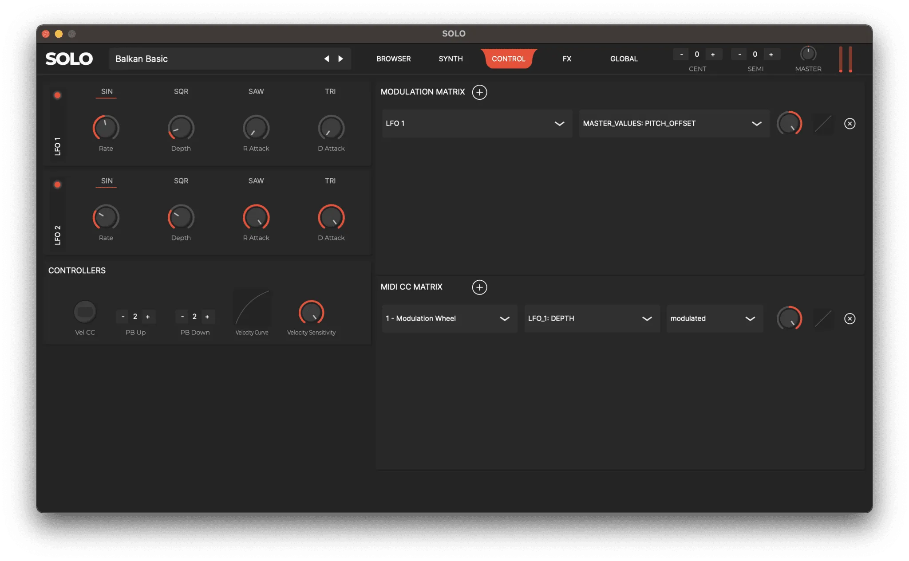The height and width of the screenshot is (561, 909).
Task: Add a new MIDI CC Matrix row
Action: click(479, 287)
